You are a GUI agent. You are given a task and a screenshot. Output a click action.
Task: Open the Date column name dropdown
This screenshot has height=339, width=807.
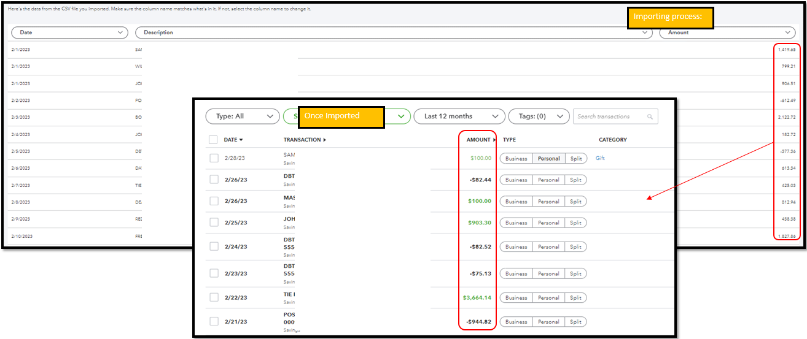click(x=69, y=32)
